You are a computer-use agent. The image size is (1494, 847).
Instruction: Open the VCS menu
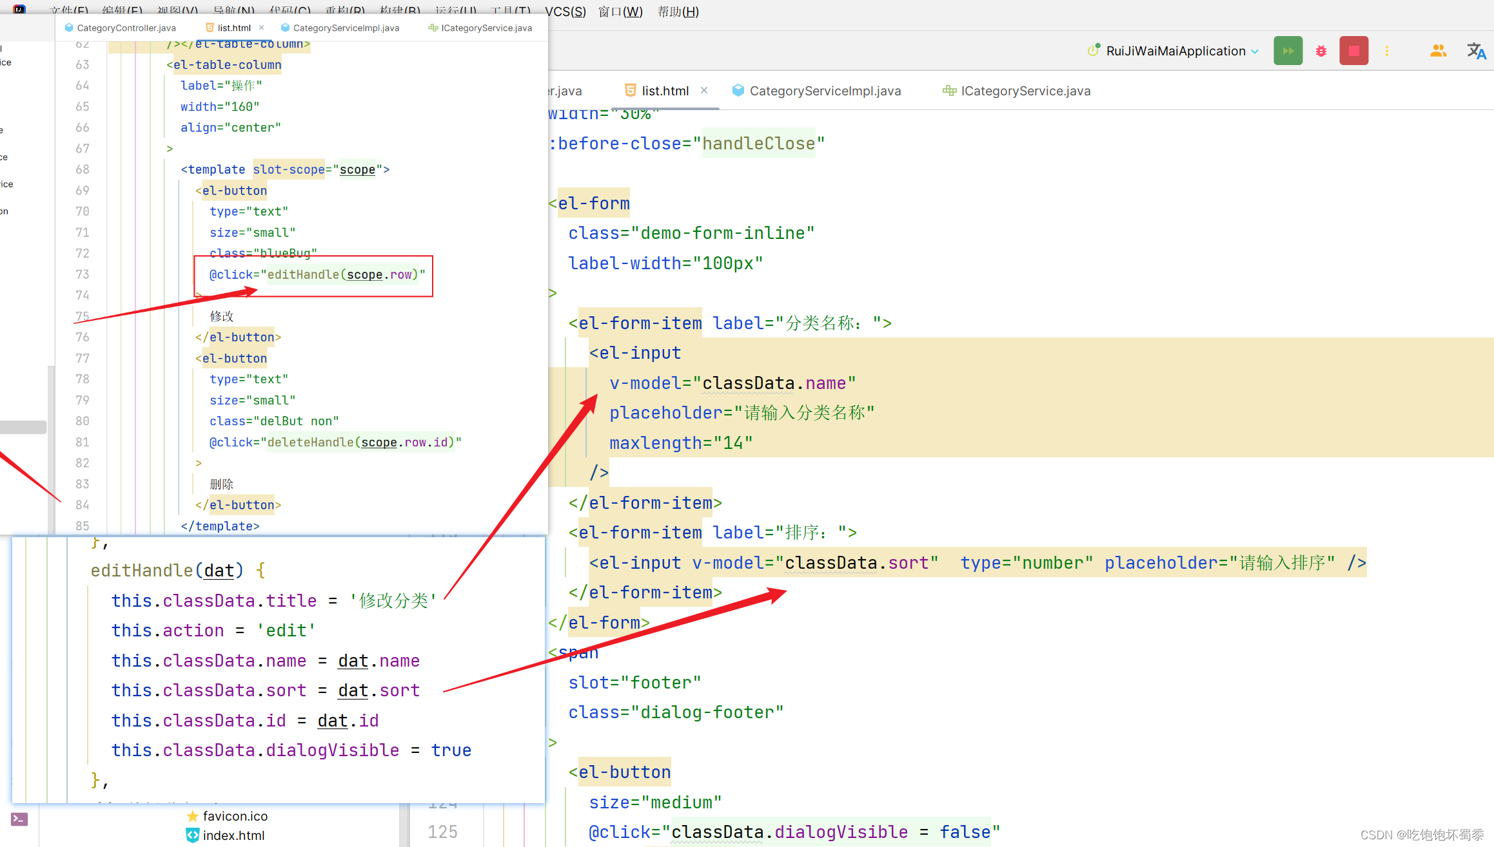pos(565,12)
